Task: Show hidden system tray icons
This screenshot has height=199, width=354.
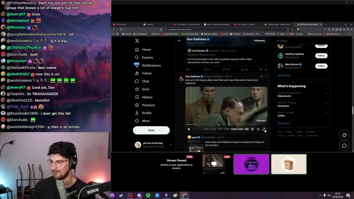Action: (320, 195)
